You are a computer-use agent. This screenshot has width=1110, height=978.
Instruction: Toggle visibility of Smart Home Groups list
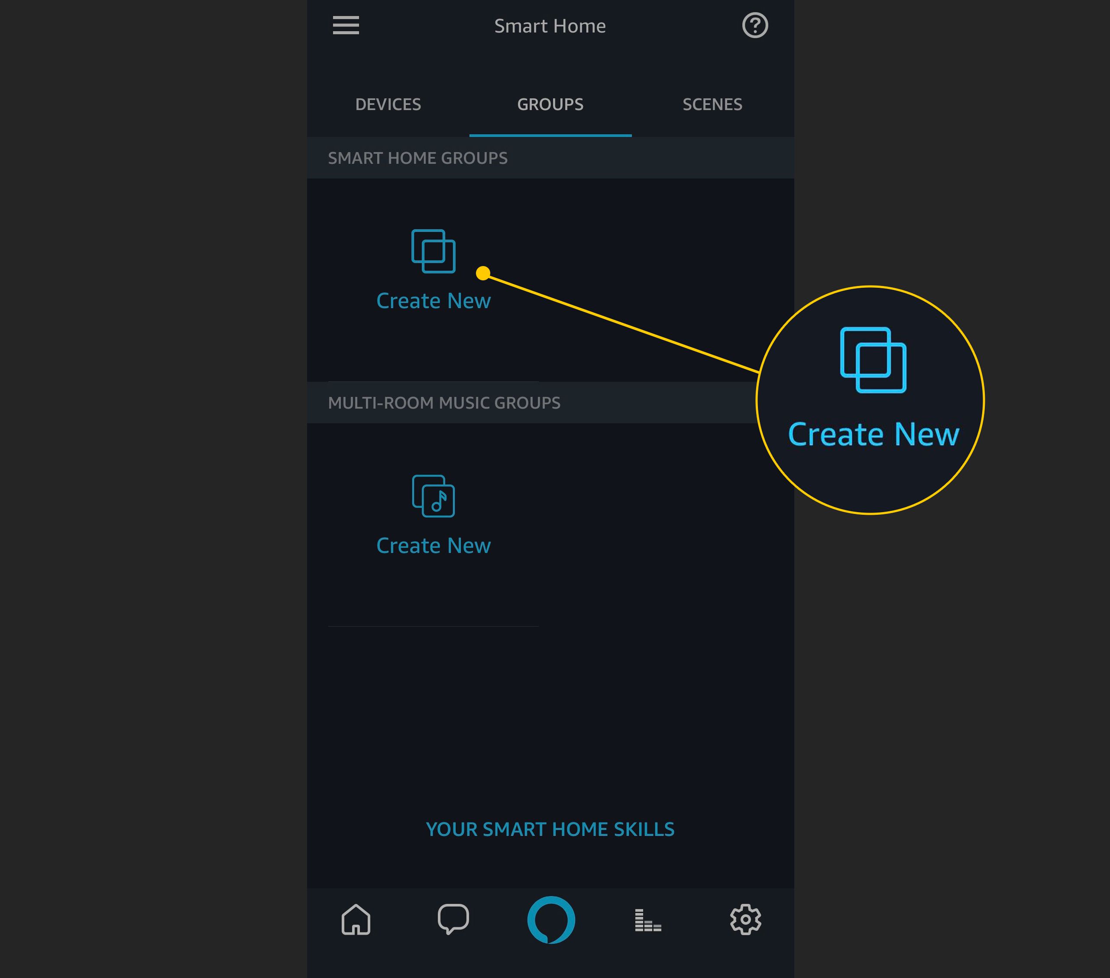coord(550,158)
